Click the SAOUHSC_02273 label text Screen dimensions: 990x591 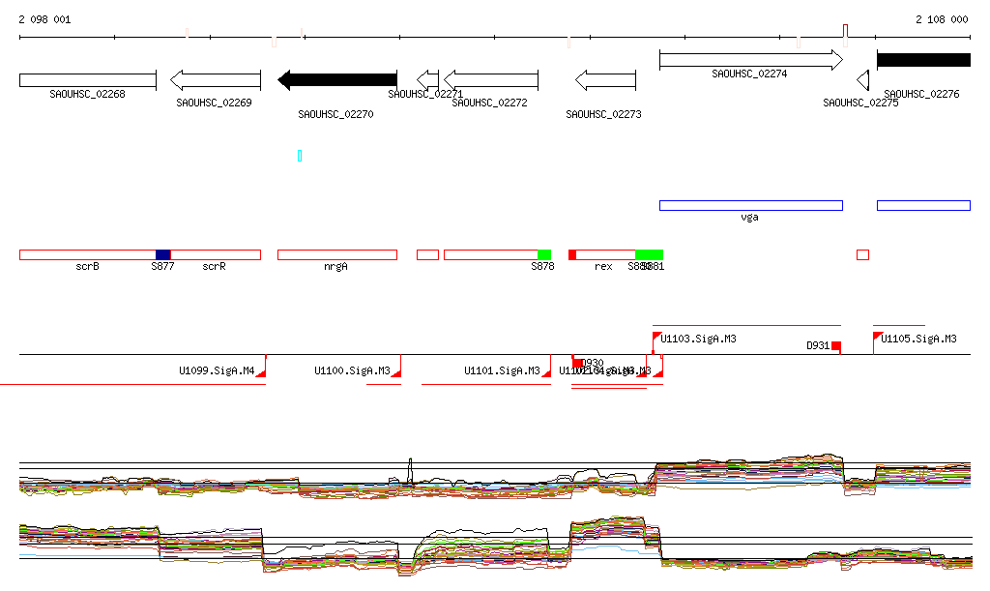pos(603,114)
